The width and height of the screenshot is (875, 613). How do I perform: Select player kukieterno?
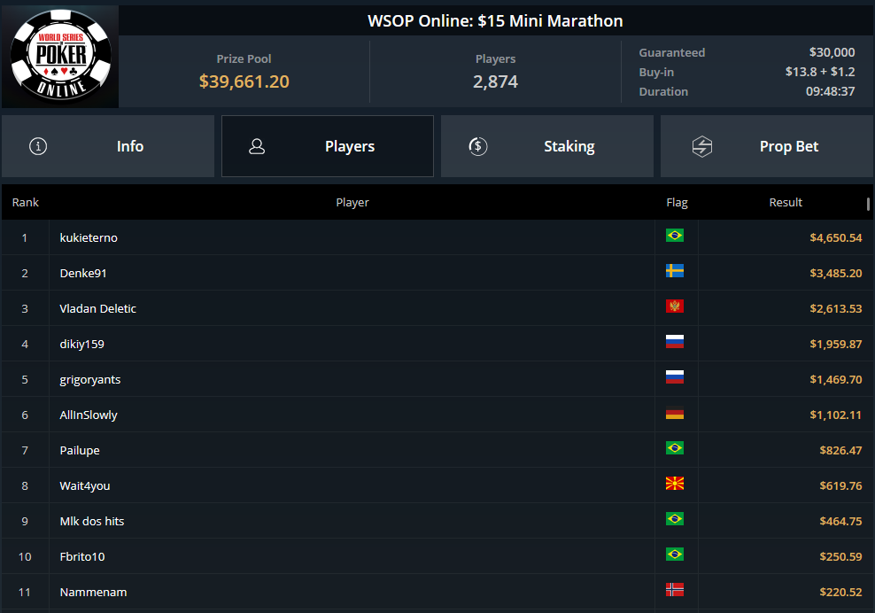pyautogui.click(x=89, y=237)
